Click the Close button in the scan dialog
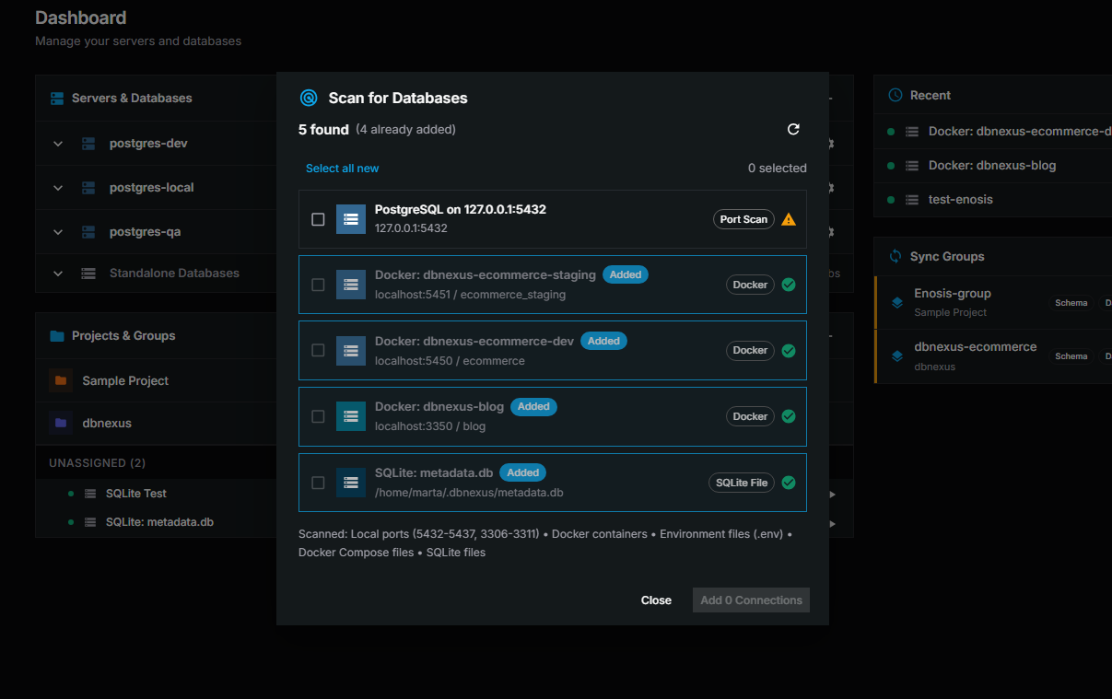The height and width of the screenshot is (699, 1112). (x=656, y=600)
